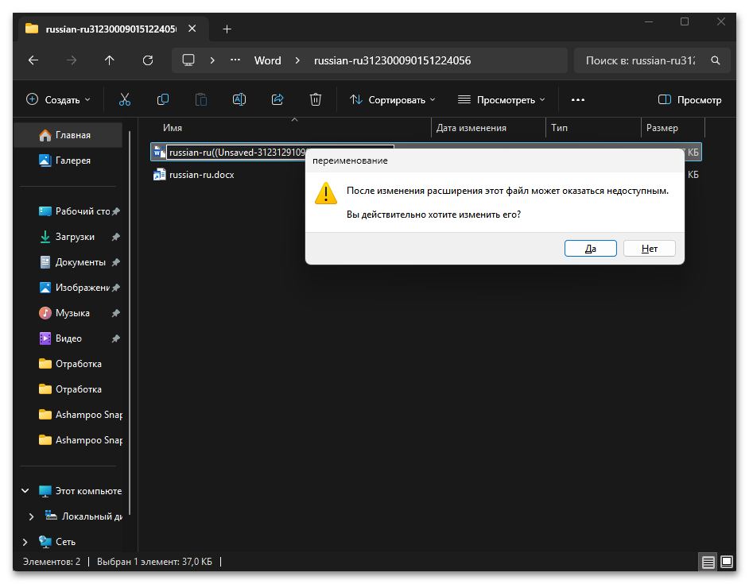
Task: Click the Share icon in toolbar
Action: pos(277,99)
